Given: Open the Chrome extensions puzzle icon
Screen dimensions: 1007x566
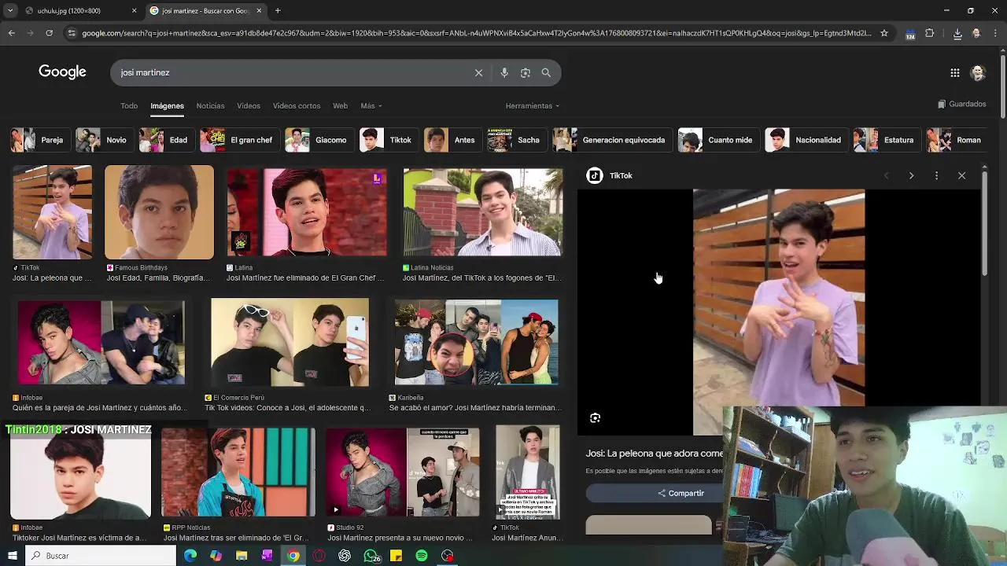Looking at the screenshot, I should coord(930,33).
